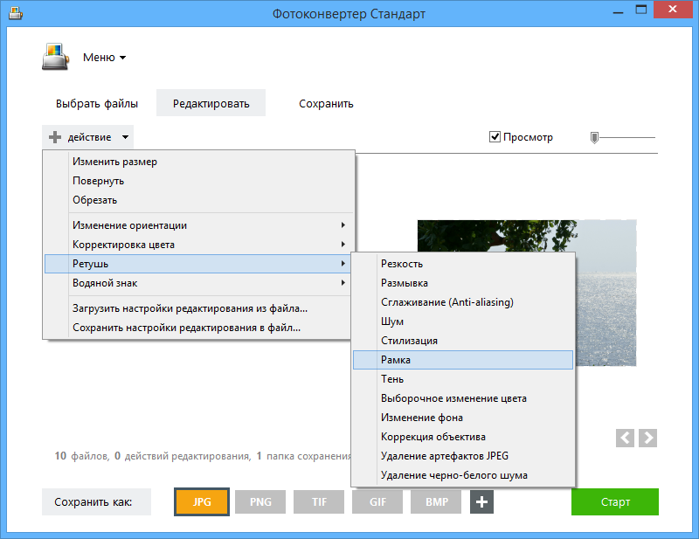This screenshot has height=539, width=699.
Task: Select Размывка from the submenu
Action: tap(463, 283)
